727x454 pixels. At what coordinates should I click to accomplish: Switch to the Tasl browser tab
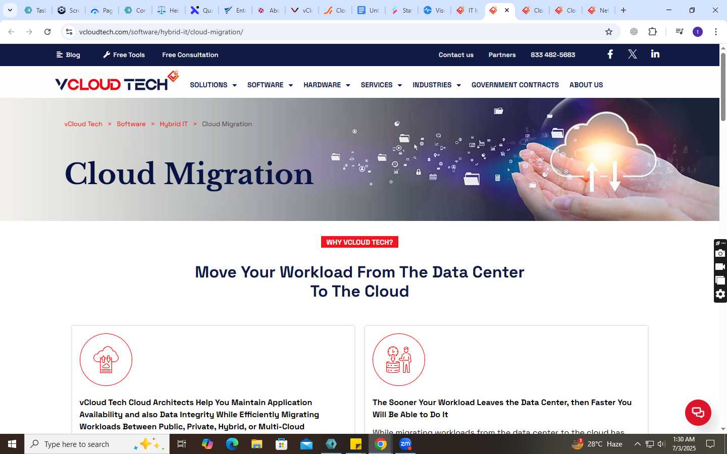pyautogui.click(x=35, y=10)
